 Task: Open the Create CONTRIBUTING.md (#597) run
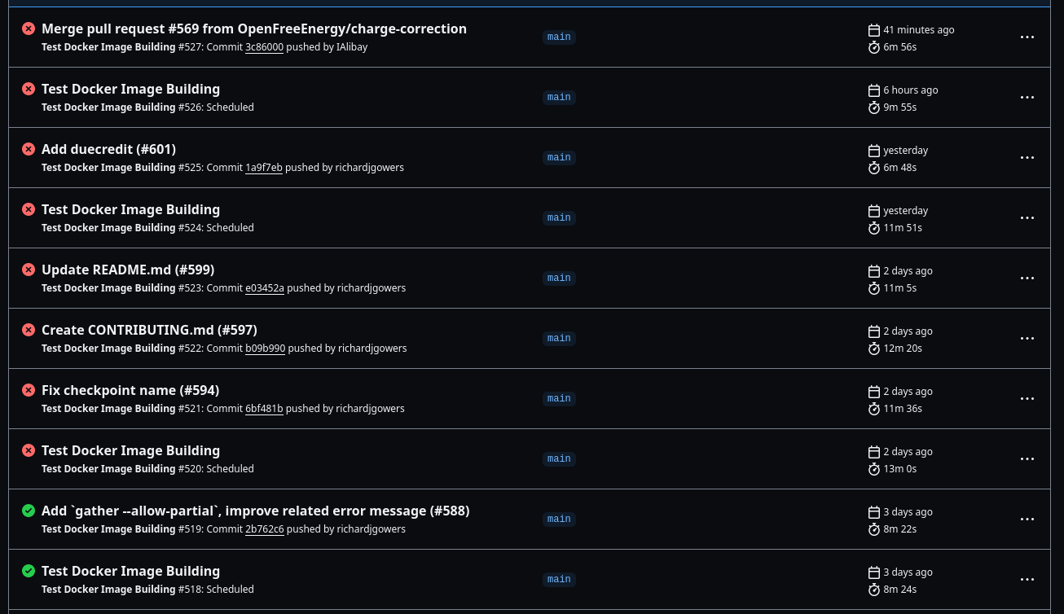click(149, 330)
